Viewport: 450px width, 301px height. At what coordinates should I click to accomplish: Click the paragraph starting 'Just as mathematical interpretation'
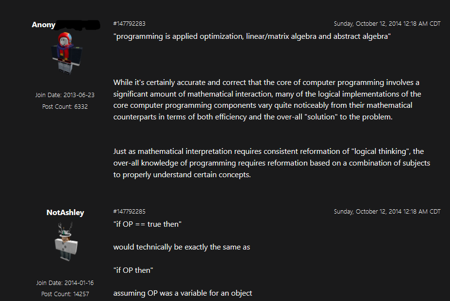click(x=271, y=163)
